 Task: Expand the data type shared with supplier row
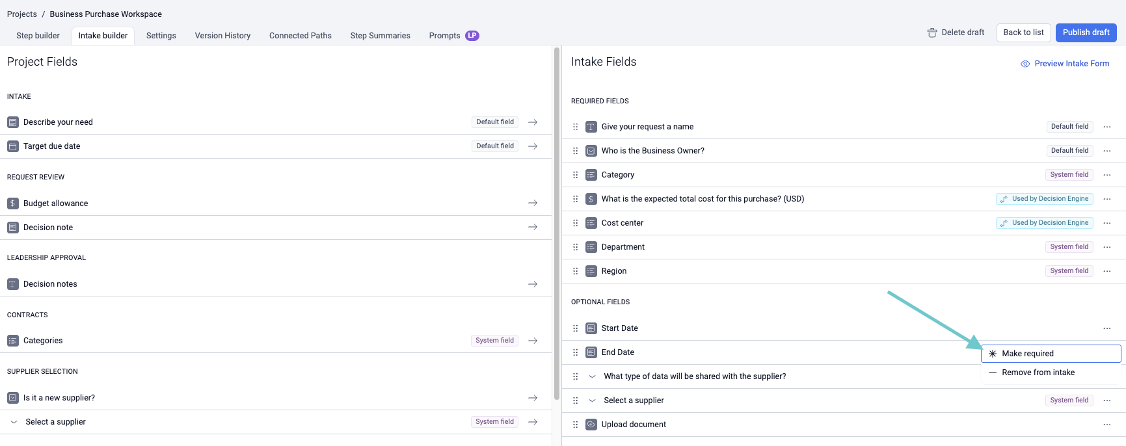pyautogui.click(x=592, y=376)
